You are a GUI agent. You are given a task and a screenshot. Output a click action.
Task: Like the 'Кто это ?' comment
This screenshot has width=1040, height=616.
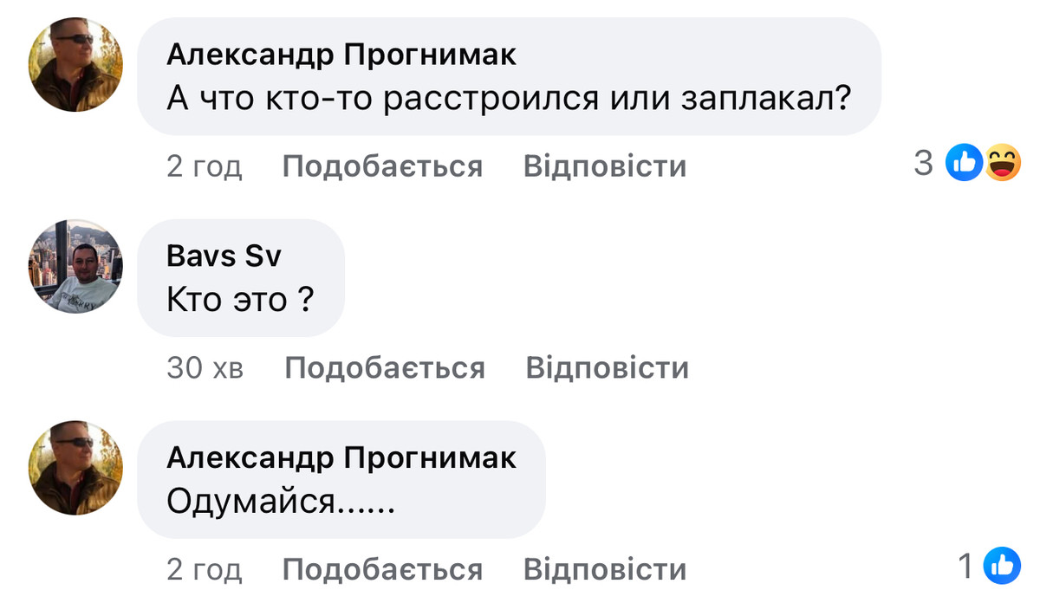pos(384,368)
